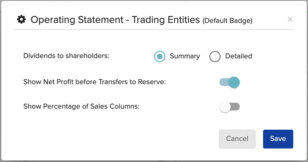Viewport: 308px width, 162px height.
Task: Choose the Detailed radio button circle
Action: coord(215,57)
